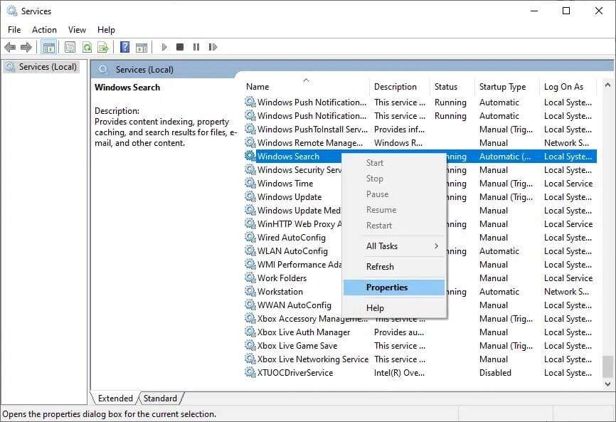Select the Windows PushToInstall Service row
The width and height of the screenshot is (616, 422).
(x=420, y=130)
